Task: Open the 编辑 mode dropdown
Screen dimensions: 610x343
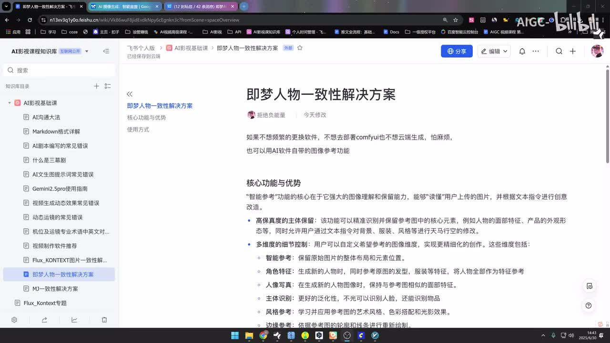Action: click(494, 51)
